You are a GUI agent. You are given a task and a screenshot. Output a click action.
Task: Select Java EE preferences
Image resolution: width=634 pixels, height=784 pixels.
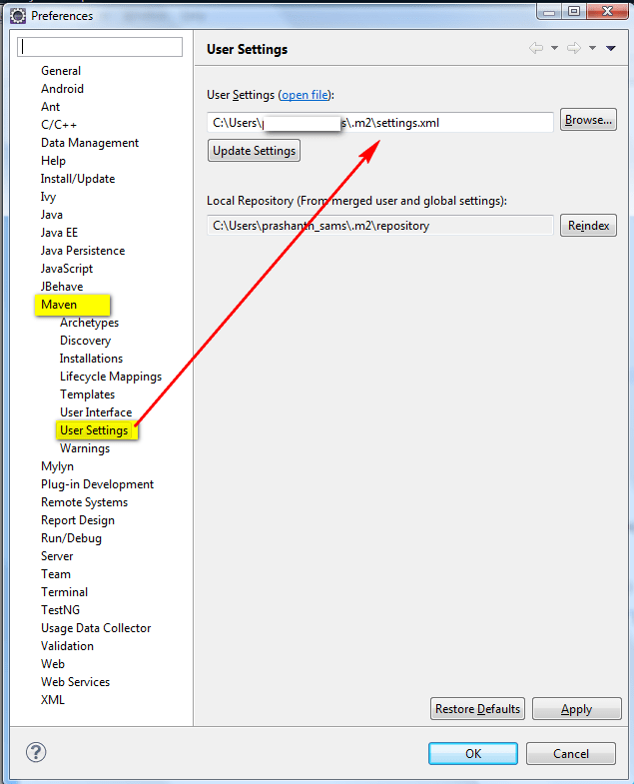pos(60,233)
